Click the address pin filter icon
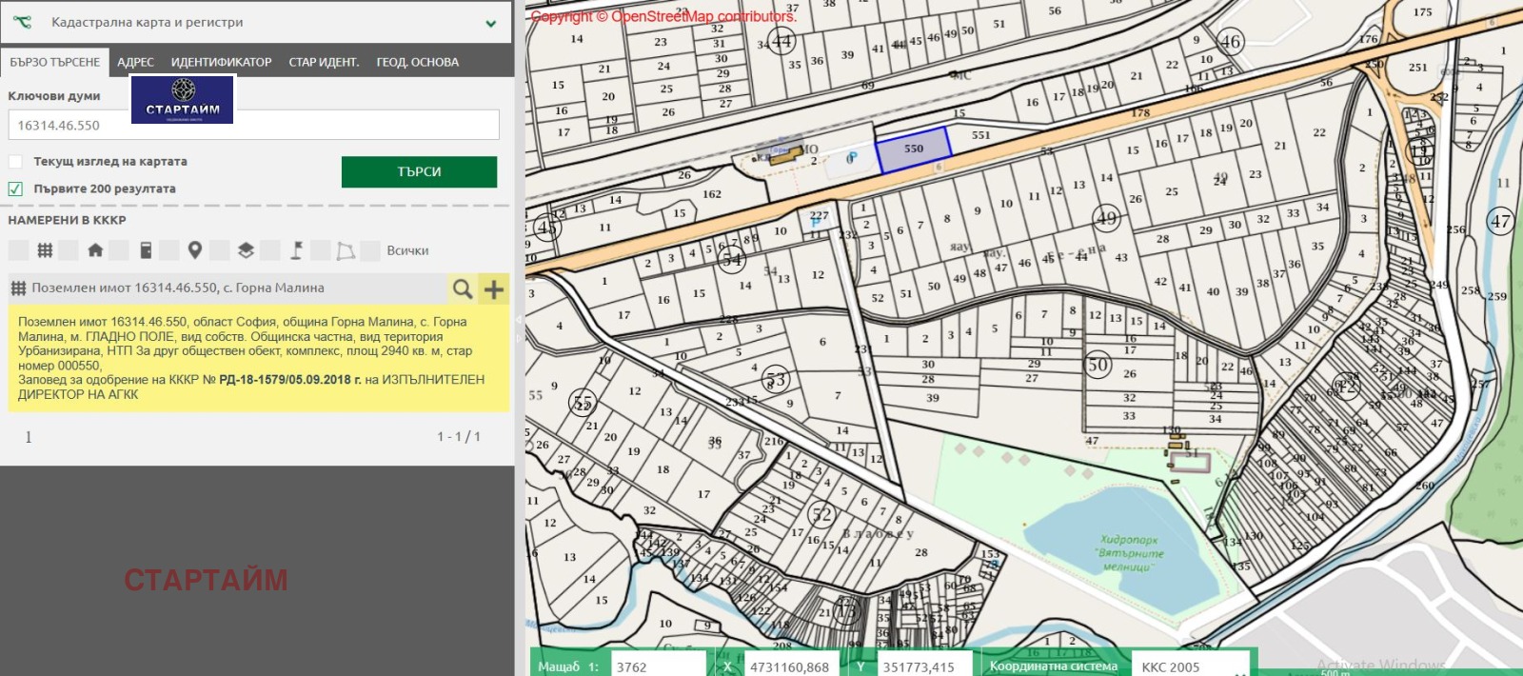 [x=195, y=250]
